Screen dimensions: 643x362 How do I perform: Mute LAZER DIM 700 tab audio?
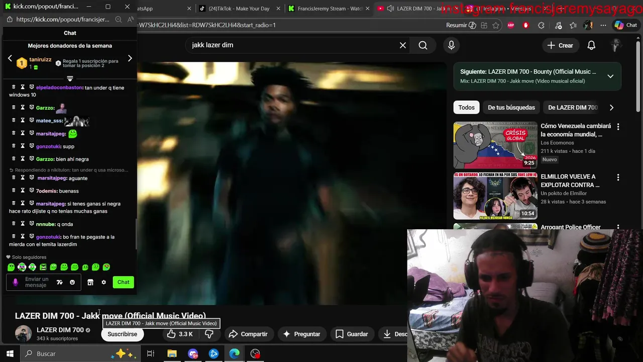click(390, 9)
